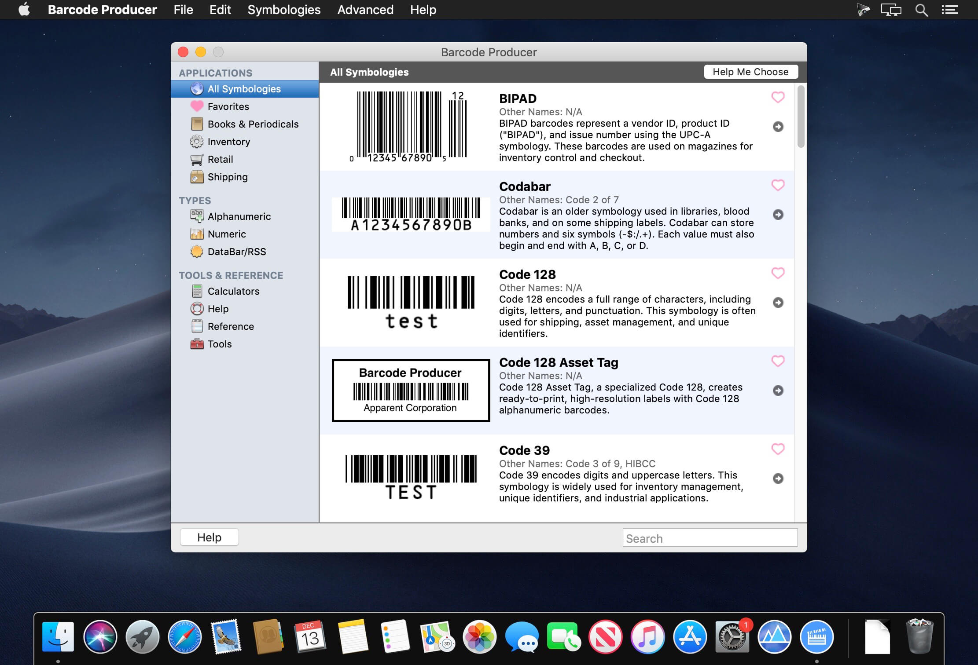Image resolution: width=978 pixels, height=665 pixels.
Task: Open Code 39 with its arrow button
Action: pos(778,479)
